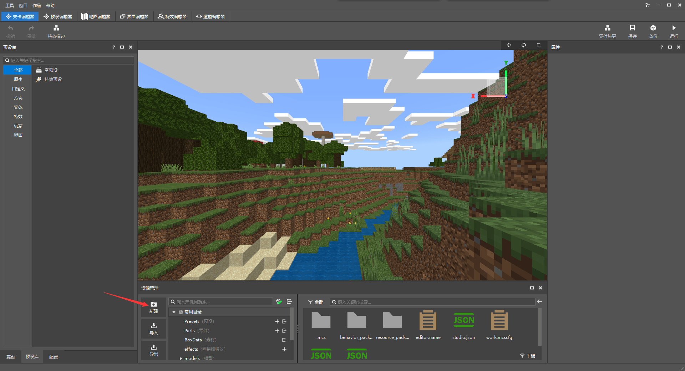The height and width of the screenshot is (371, 685).
Task: Add a new item to effects folder
Action: (284, 349)
